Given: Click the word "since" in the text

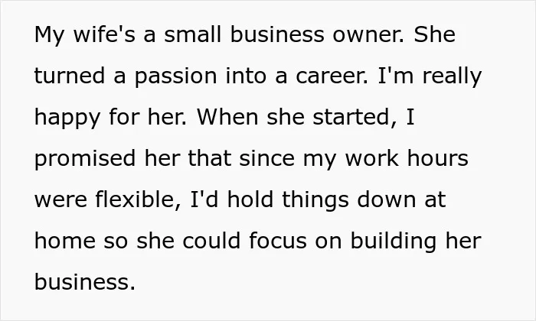Looking at the screenshot, I should click(266, 158).
